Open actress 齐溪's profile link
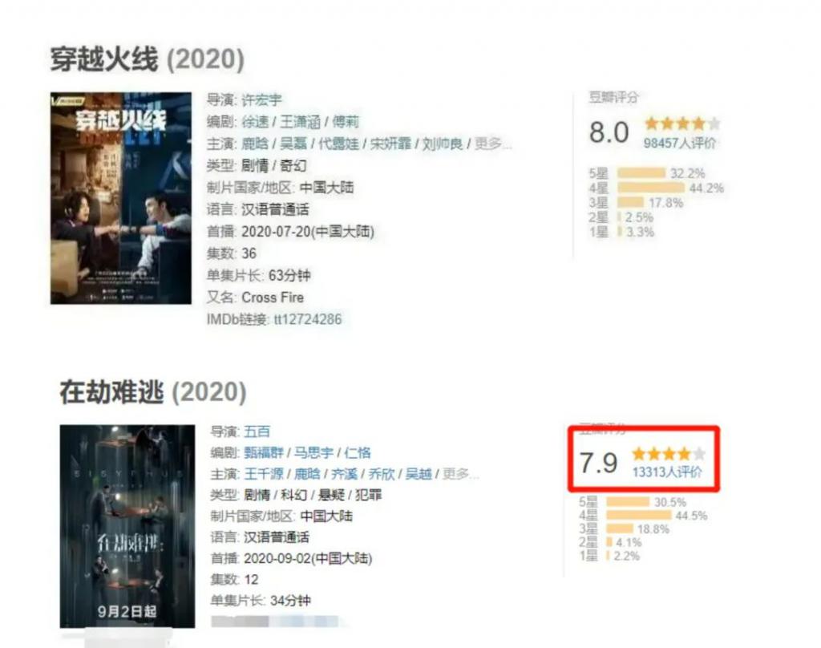Screen dimensions: 821x648 pos(344,474)
